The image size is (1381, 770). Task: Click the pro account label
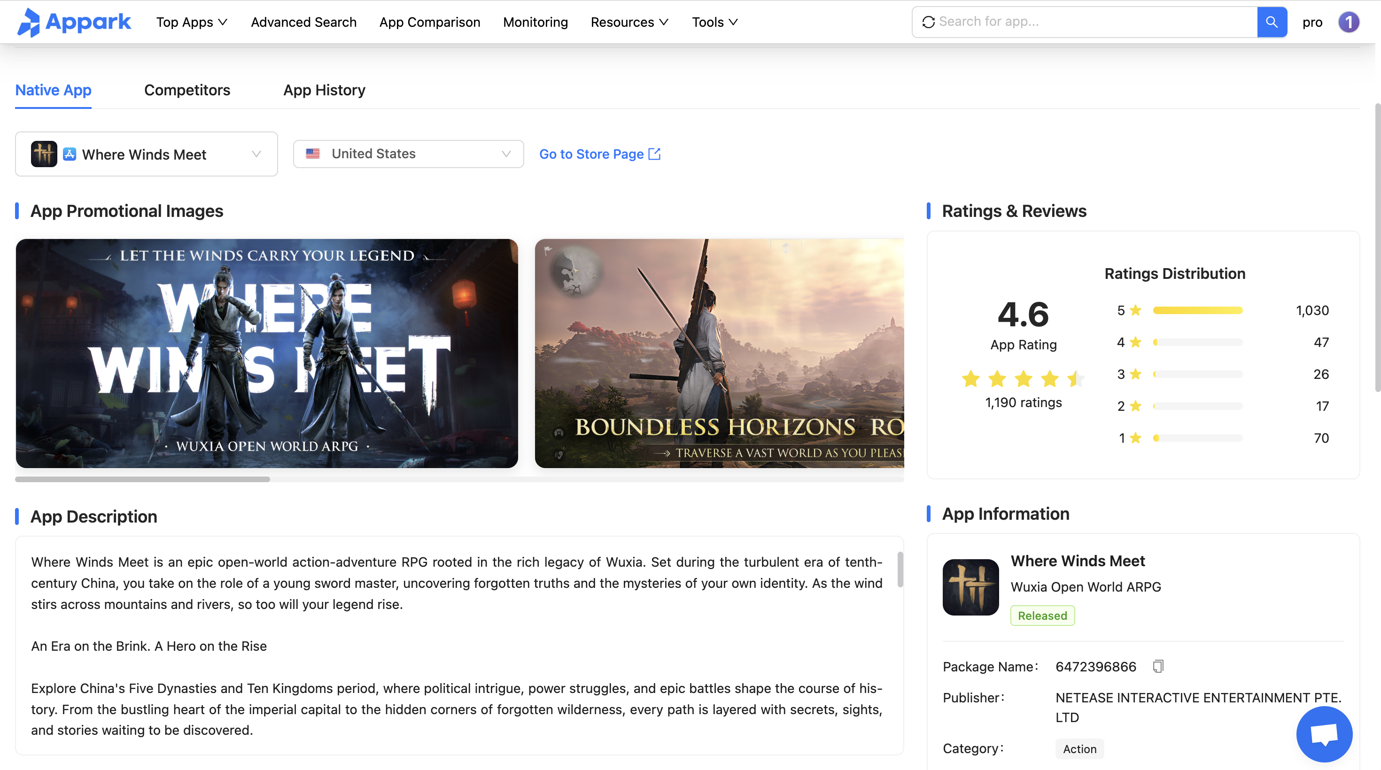click(1313, 22)
